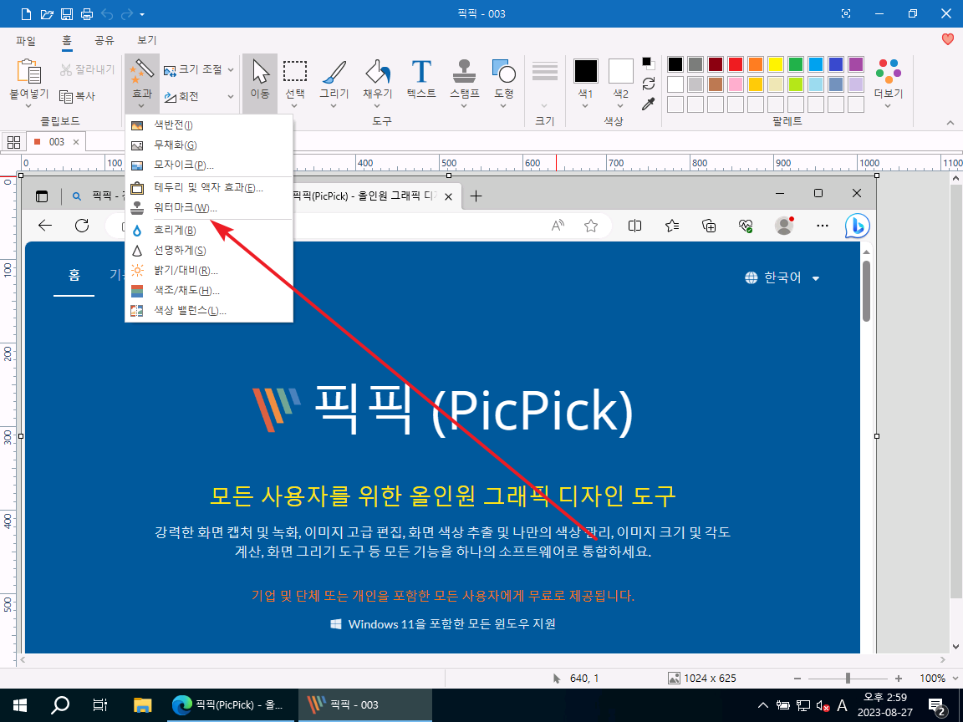Open the Windows Start menu
The width and height of the screenshot is (963, 722).
coord(19,704)
